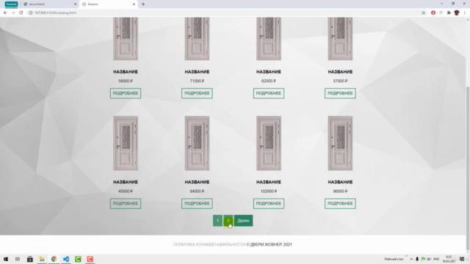Open details for the 57000 ₽ door
Viewport: 470px width, 264px height.
340,93
